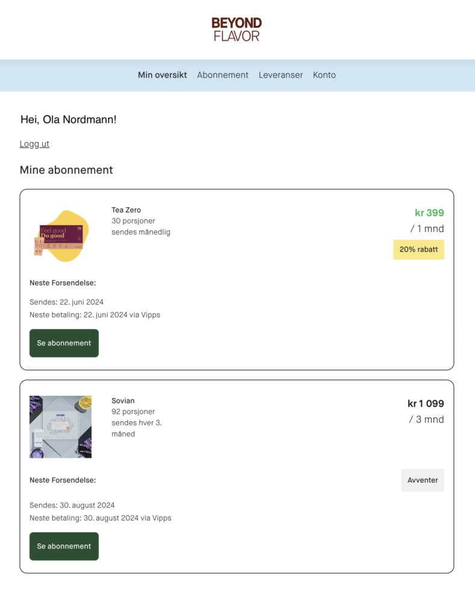The height and width of the screenshot is (616, 475).
Task: Click the Sovian product thumbnail
Action: (61, 427)
